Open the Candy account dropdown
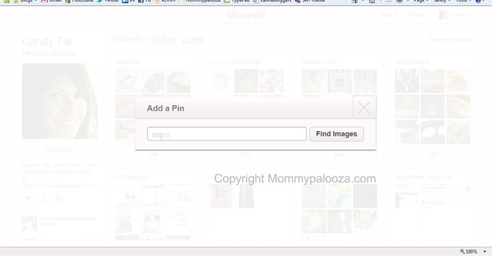 [455, 15]
